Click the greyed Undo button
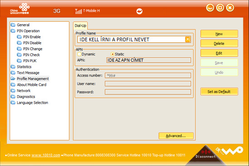The height and width of the screenshot is (166, 249). (219, 73)
